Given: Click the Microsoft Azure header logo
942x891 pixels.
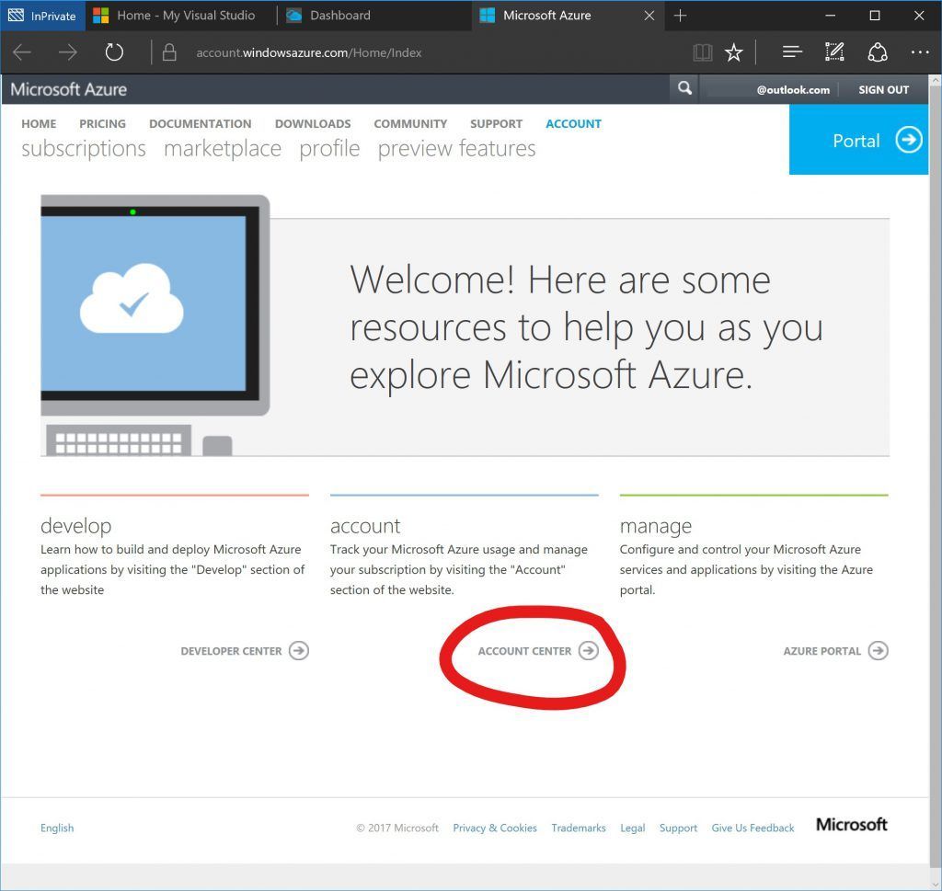Looking at the screenshot, I should 68,89.
